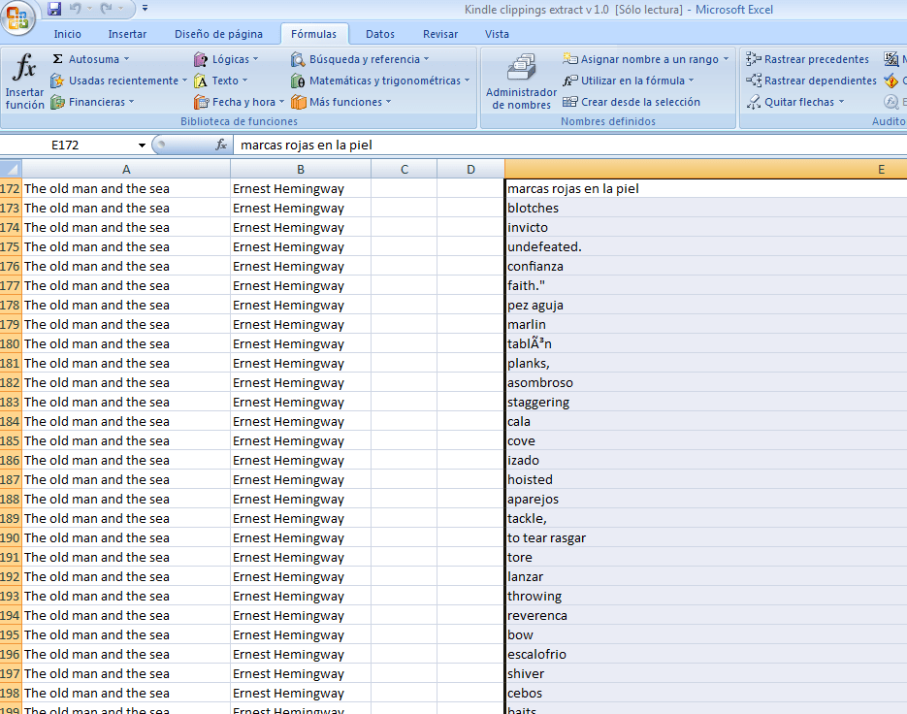Click the Fecha y hora icon
This screenshot has width=907, height=714.
pos(201,102)
